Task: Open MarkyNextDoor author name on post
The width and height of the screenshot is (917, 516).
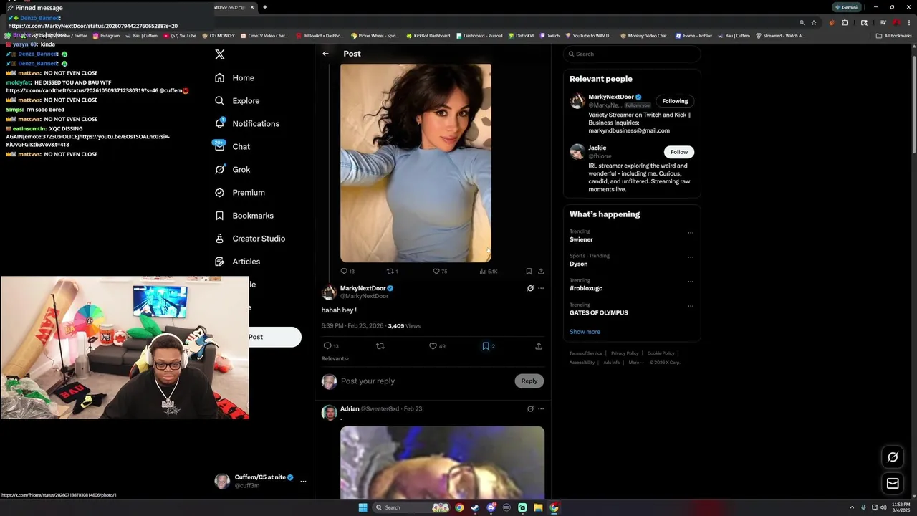Action: click(363, 288)
